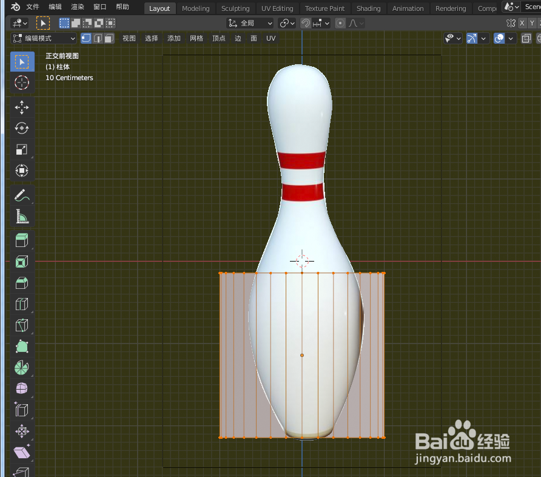
Task: Select the Move tool in the toolbar
Action: (22, 107)
